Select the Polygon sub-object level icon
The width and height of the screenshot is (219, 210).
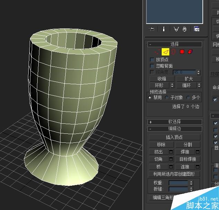point(182,52)
